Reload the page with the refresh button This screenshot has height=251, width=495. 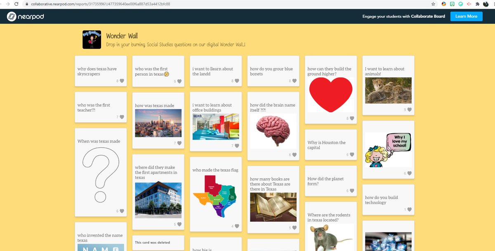[16, 4]
